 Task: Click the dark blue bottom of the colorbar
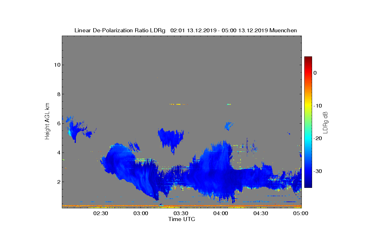click(308, 185)
